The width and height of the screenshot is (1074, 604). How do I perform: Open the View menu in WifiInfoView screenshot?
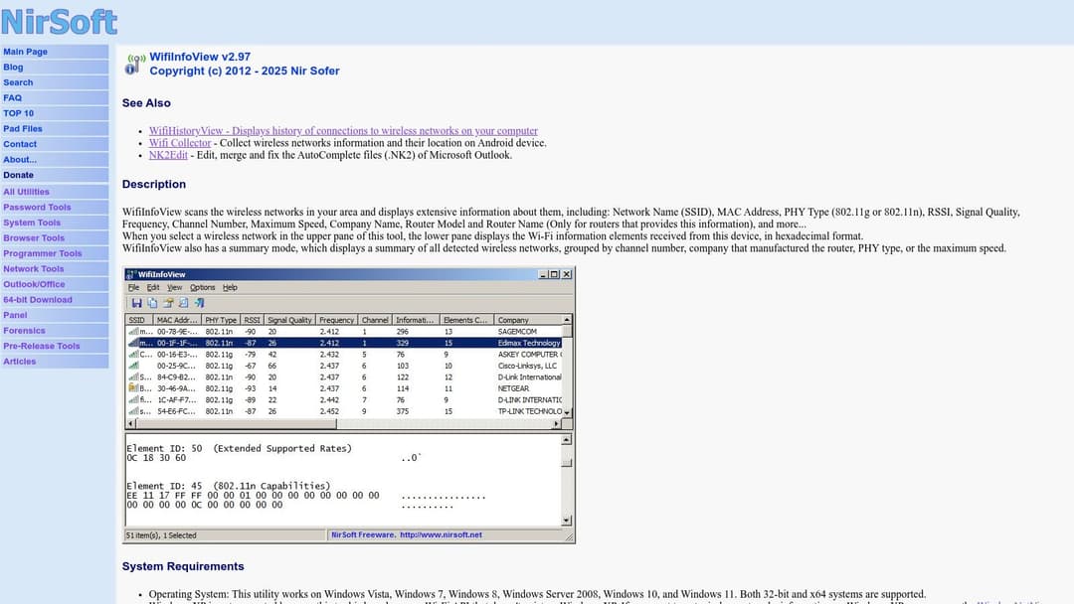[x=175, y=288]
